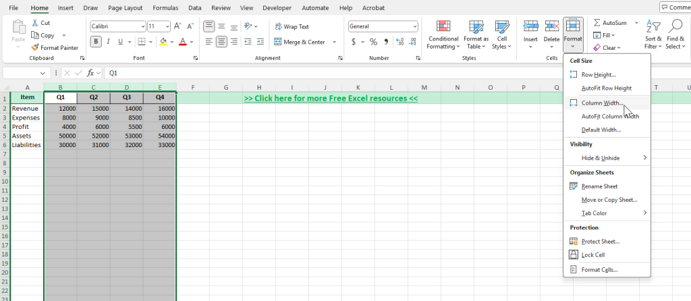This screenshot has height=301, width=691.
Task: Decrease font size with smaller A icon
Action: click(190, 26)
